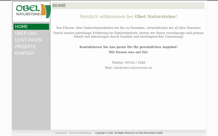Open the LEISTUNGEN menu entry
The height and width of the screenshot is (136, 218).
coord(31,40)
